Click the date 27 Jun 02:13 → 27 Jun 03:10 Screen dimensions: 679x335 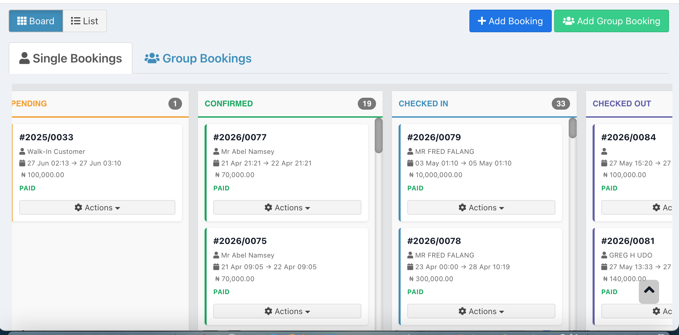tap(74, 163)
